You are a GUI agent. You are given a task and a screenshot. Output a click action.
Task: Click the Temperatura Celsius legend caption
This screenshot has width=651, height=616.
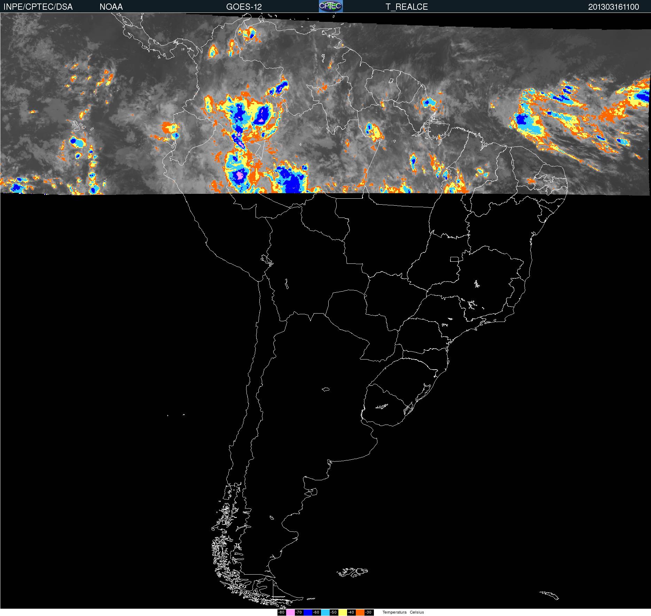403,613
